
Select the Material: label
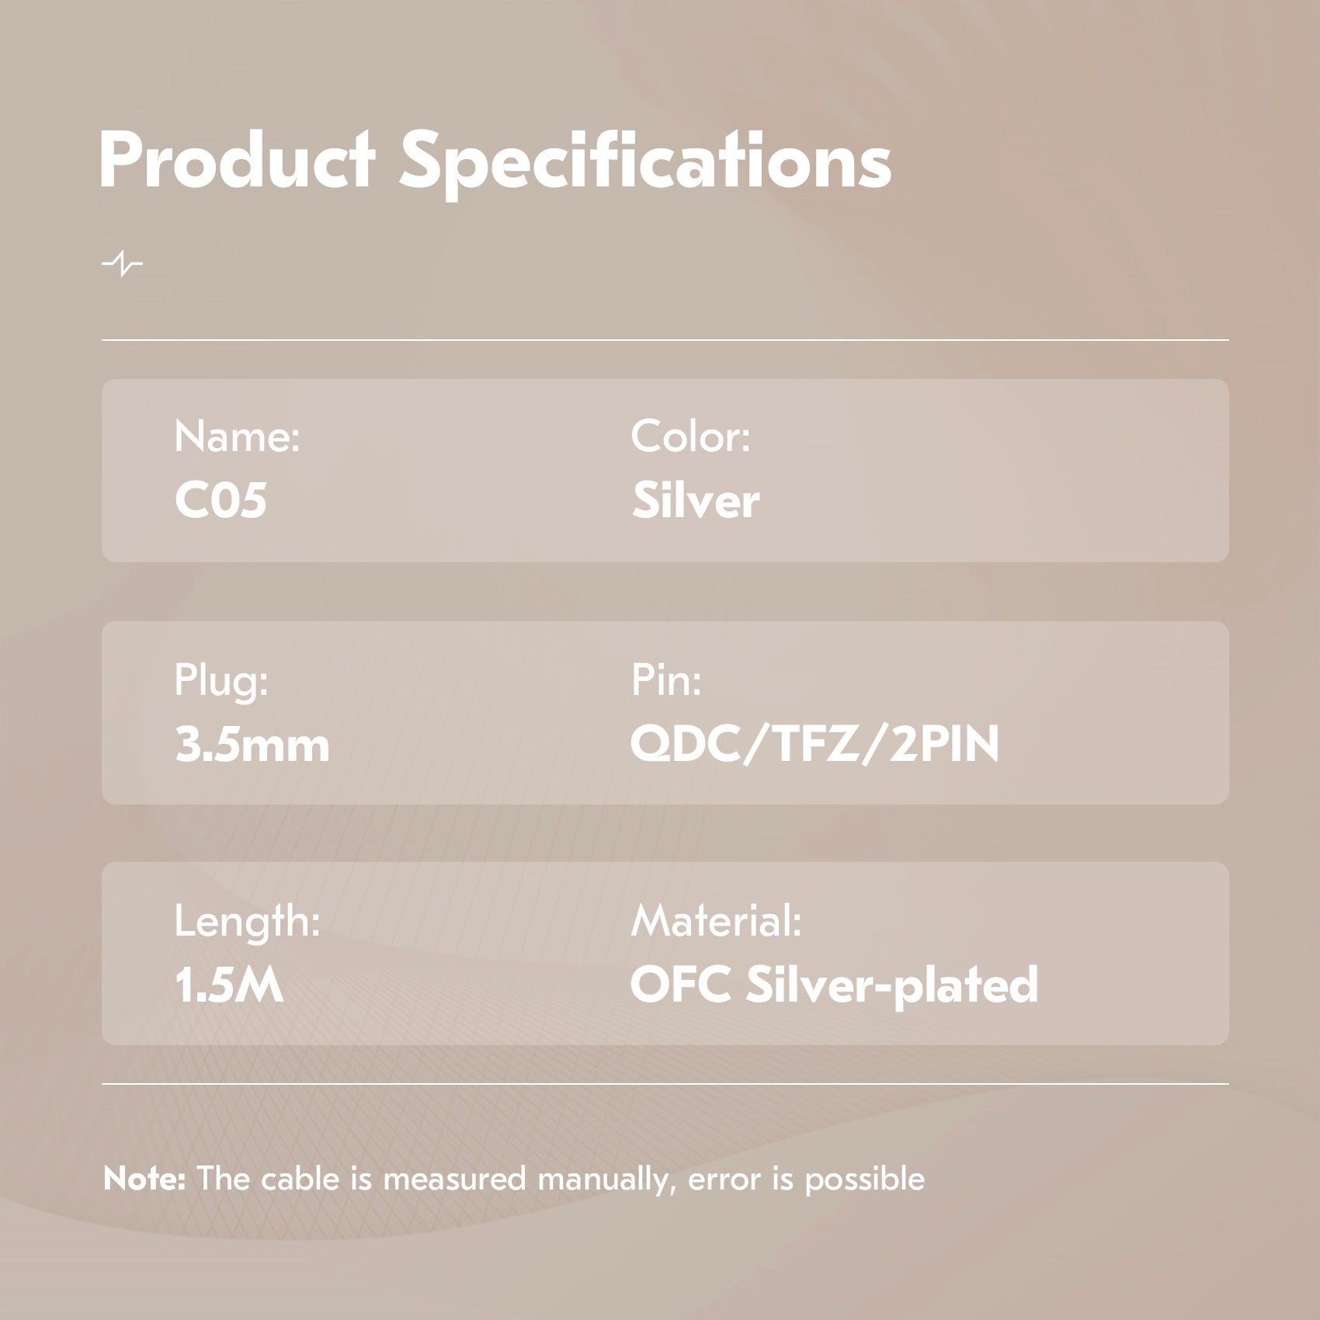[716, 922]
